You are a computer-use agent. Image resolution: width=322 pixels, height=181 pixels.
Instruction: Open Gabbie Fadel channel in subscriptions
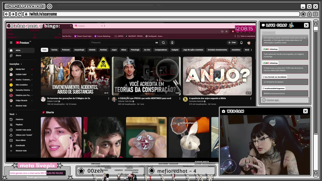[21, 74]
